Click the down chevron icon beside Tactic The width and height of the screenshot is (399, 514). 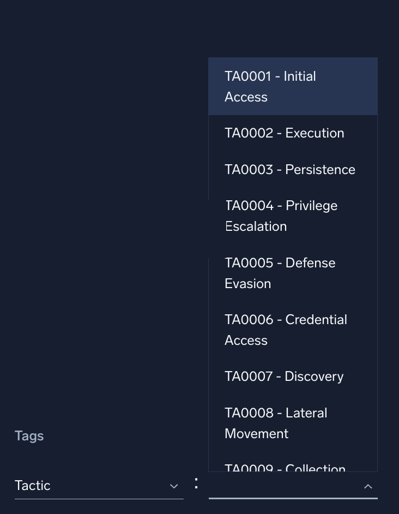pyautogui.click(x=174, y=486)
